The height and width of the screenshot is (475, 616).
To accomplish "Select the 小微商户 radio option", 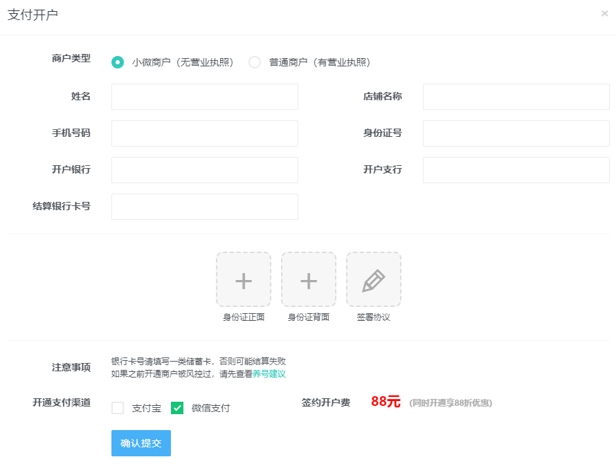I will click(116, 62).
